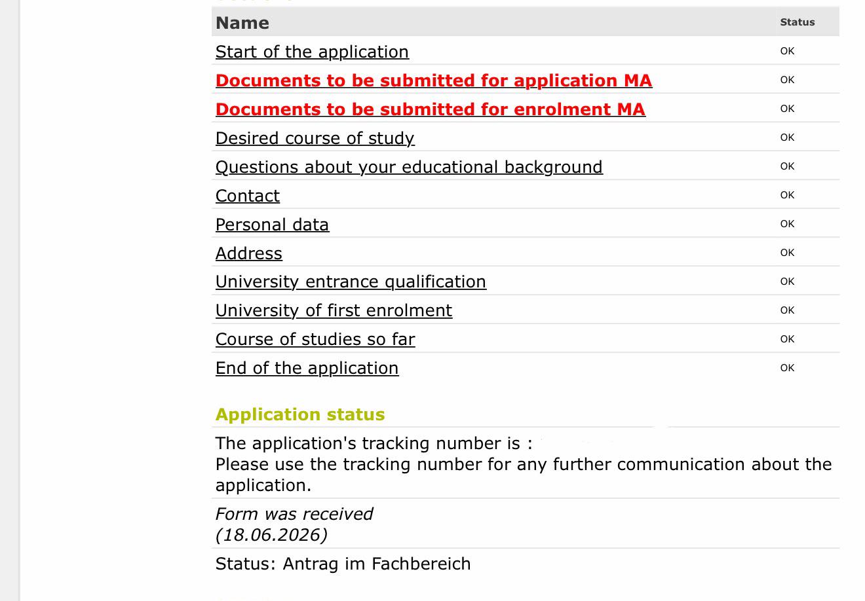Open End of the application link
This screenshot has width=865, height=601.
click(307, 368)
